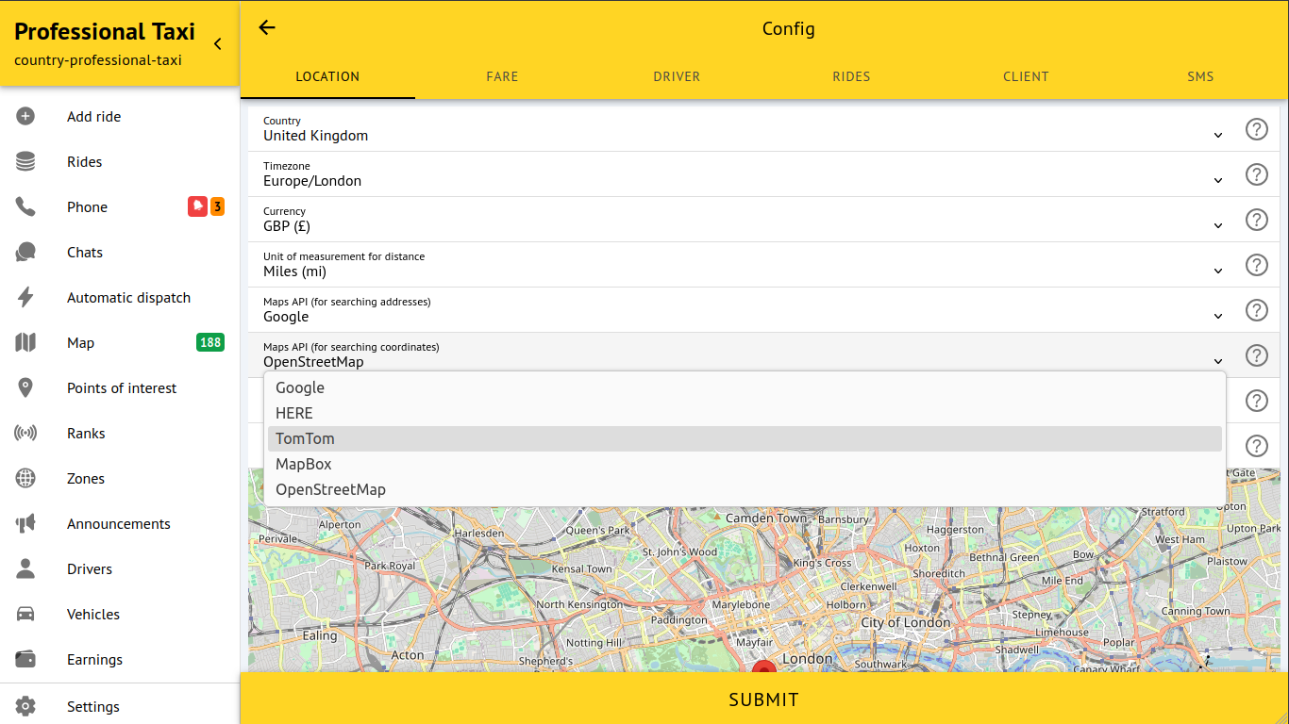Image resolution: width=1289 pixels, height=724 pixels.
Task: Click the Announcements megaphone icon
Action: (x=25, y=524)
